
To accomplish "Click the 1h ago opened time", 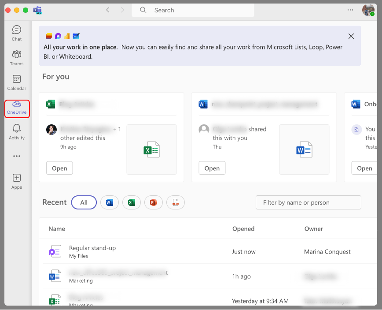I will click(242, 276).
